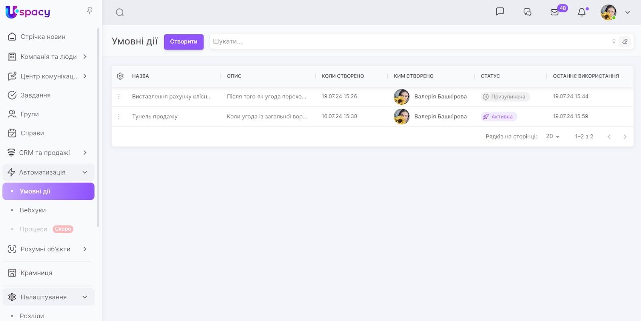Screen dimensions: 641x321
Task: Open the Виставлення рахунку automation entry
Action: tap(171, 97)
